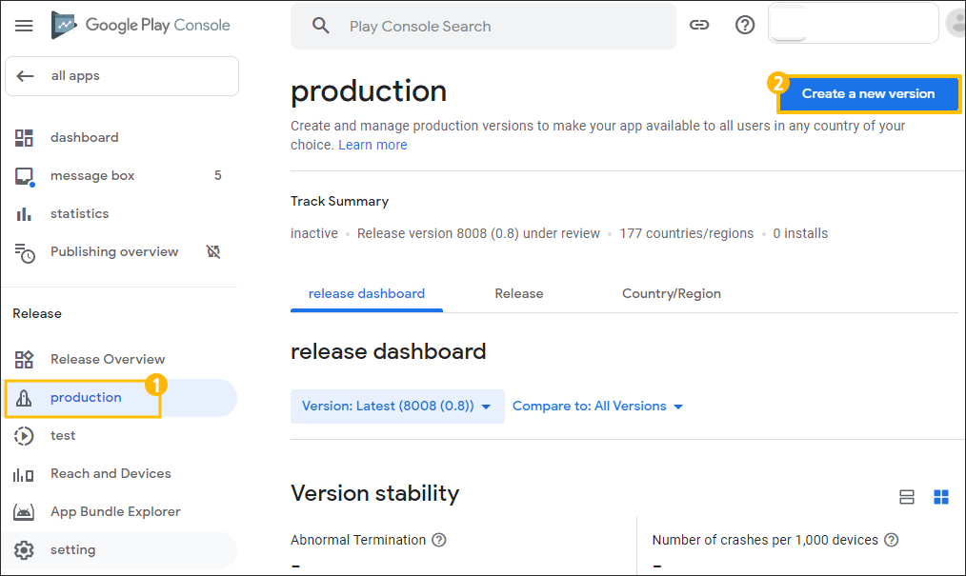Click the App Bundle Explorer icon
Image resolution: width=966 pixels, height=576 pixels.
24,512
